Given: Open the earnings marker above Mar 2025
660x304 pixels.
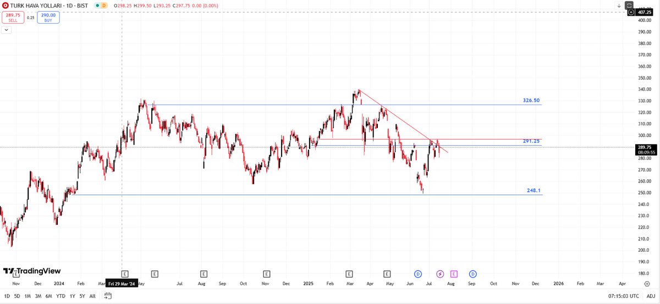Looking at the screenshot, I should 349,273.
